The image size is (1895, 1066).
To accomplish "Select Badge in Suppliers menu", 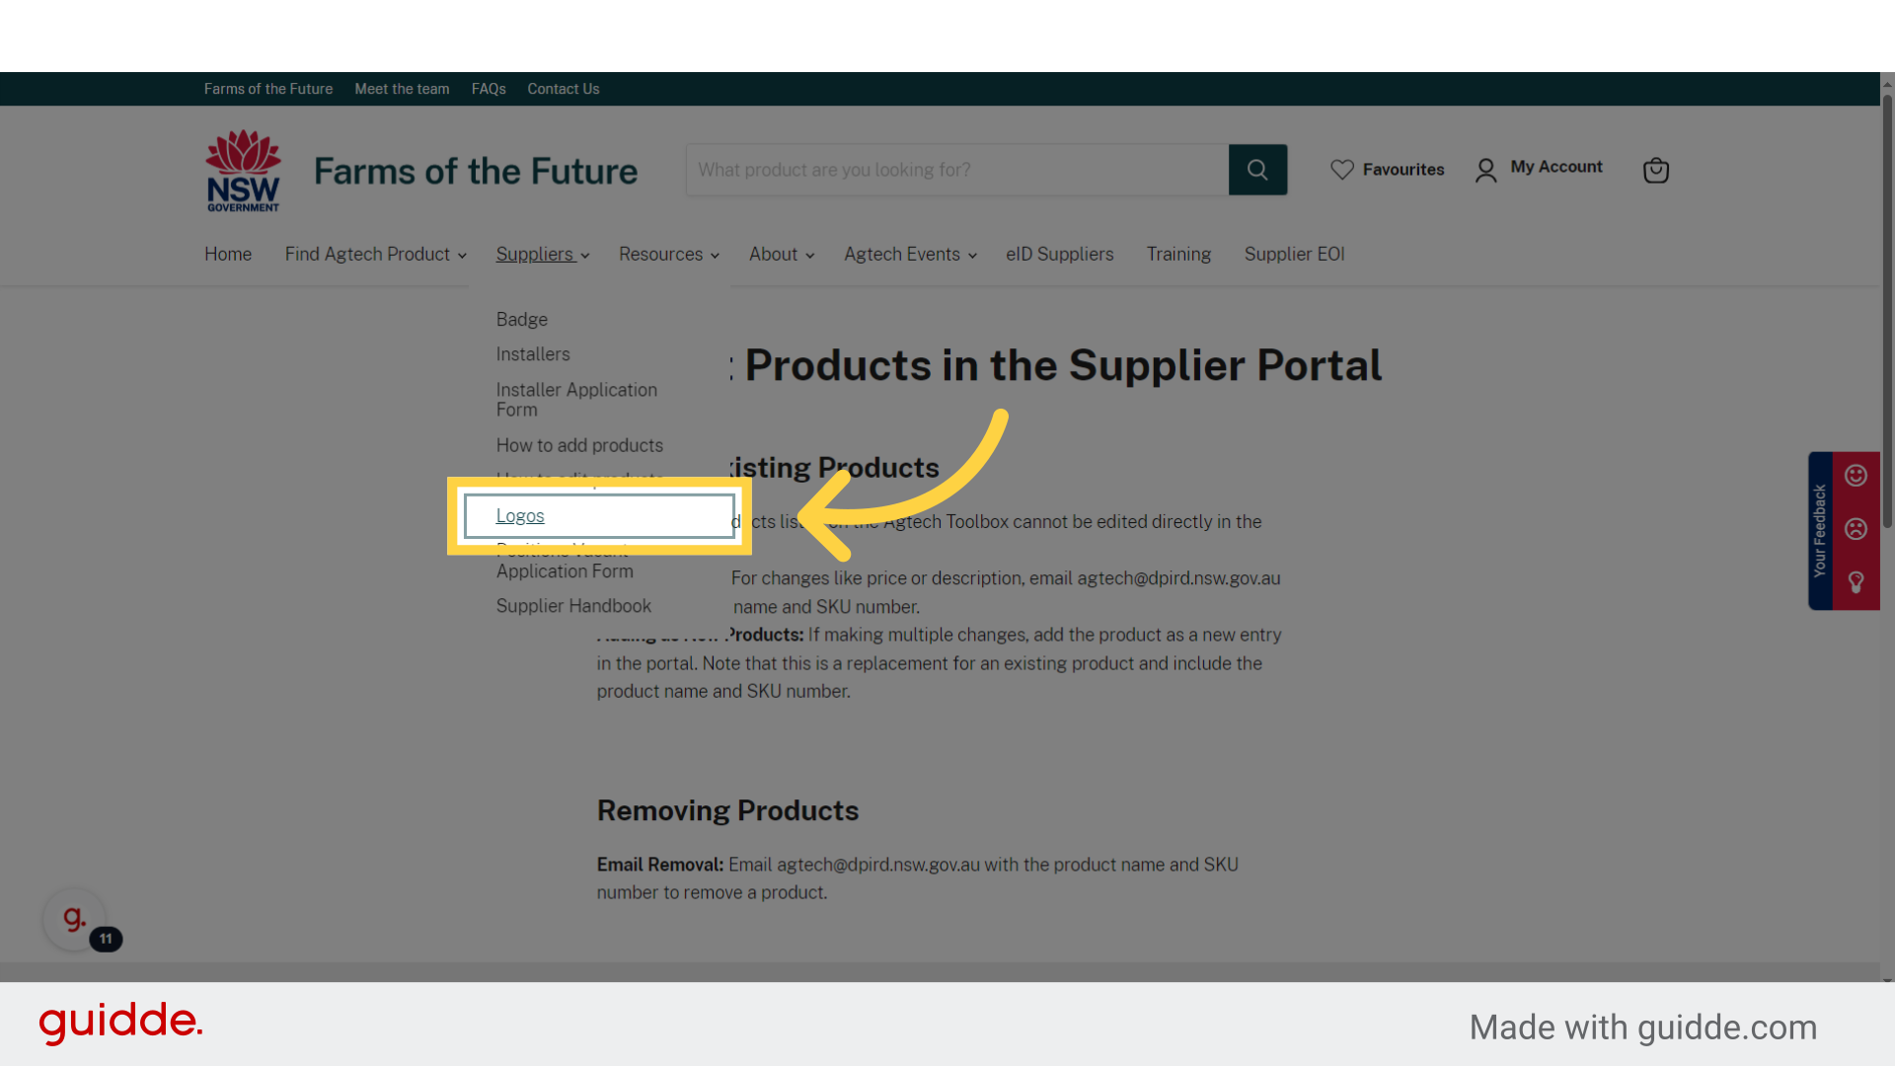I will click(522, 320).
